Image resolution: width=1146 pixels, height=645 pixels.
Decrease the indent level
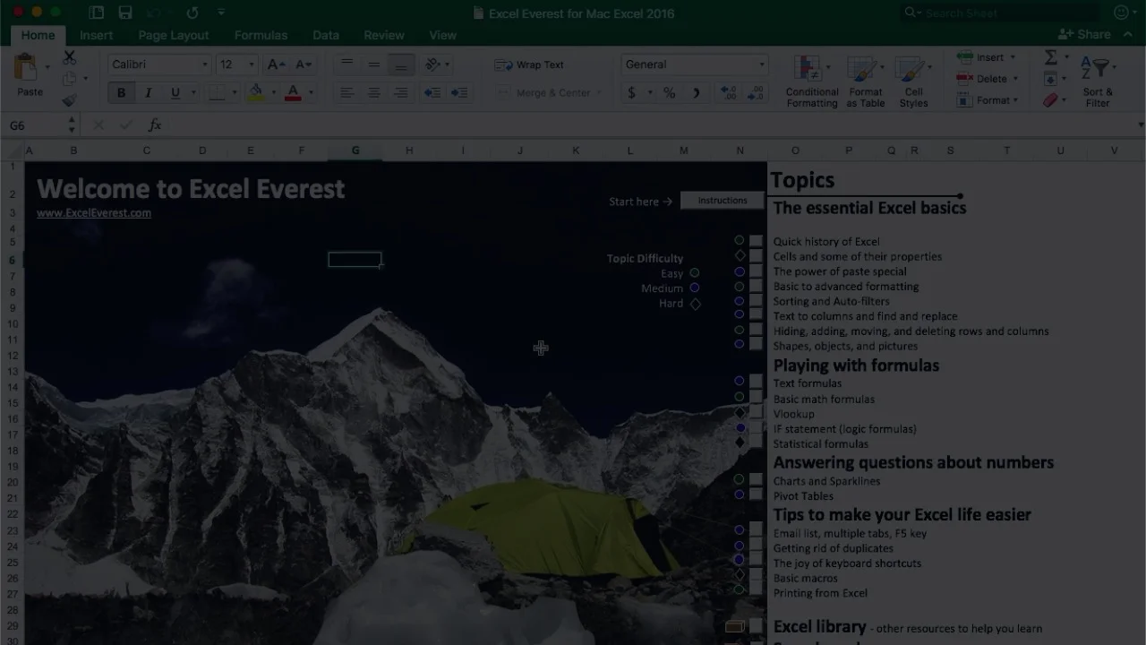tap(432, 93)
